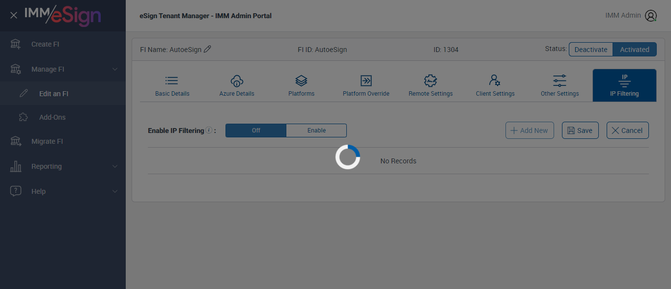Show info for Enable IP Filtering

click(x=209, y=130)
